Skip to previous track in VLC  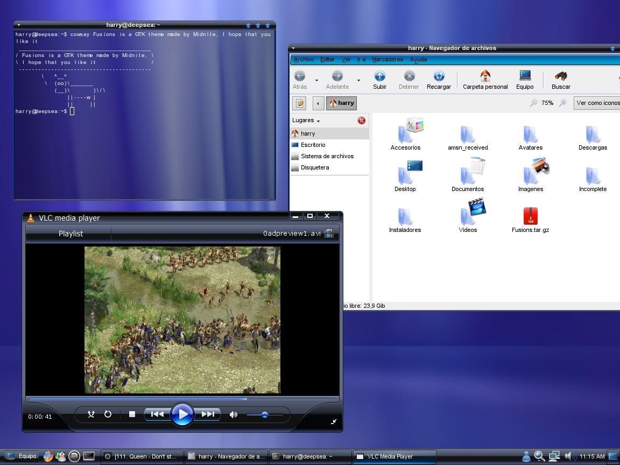point(157,414)
